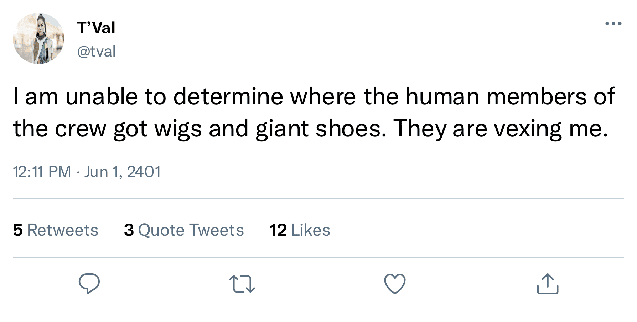637x322 pixels.
Task: Click the reply speech bubble icon
Action: click(x=89, y=284)
